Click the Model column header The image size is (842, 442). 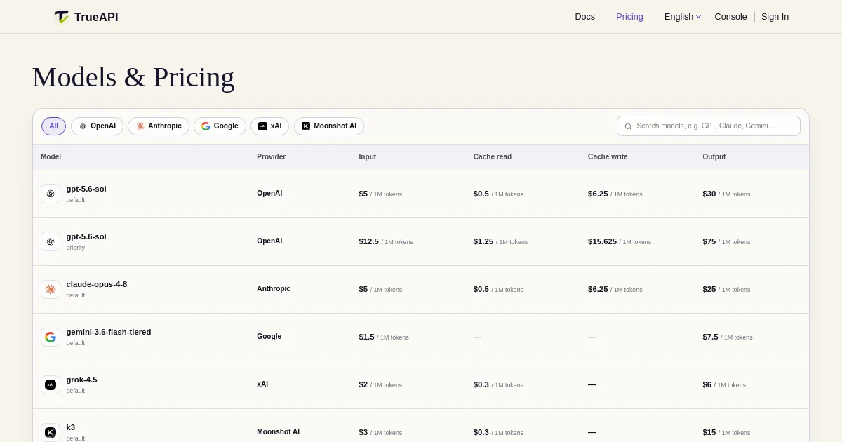point(51,157)
